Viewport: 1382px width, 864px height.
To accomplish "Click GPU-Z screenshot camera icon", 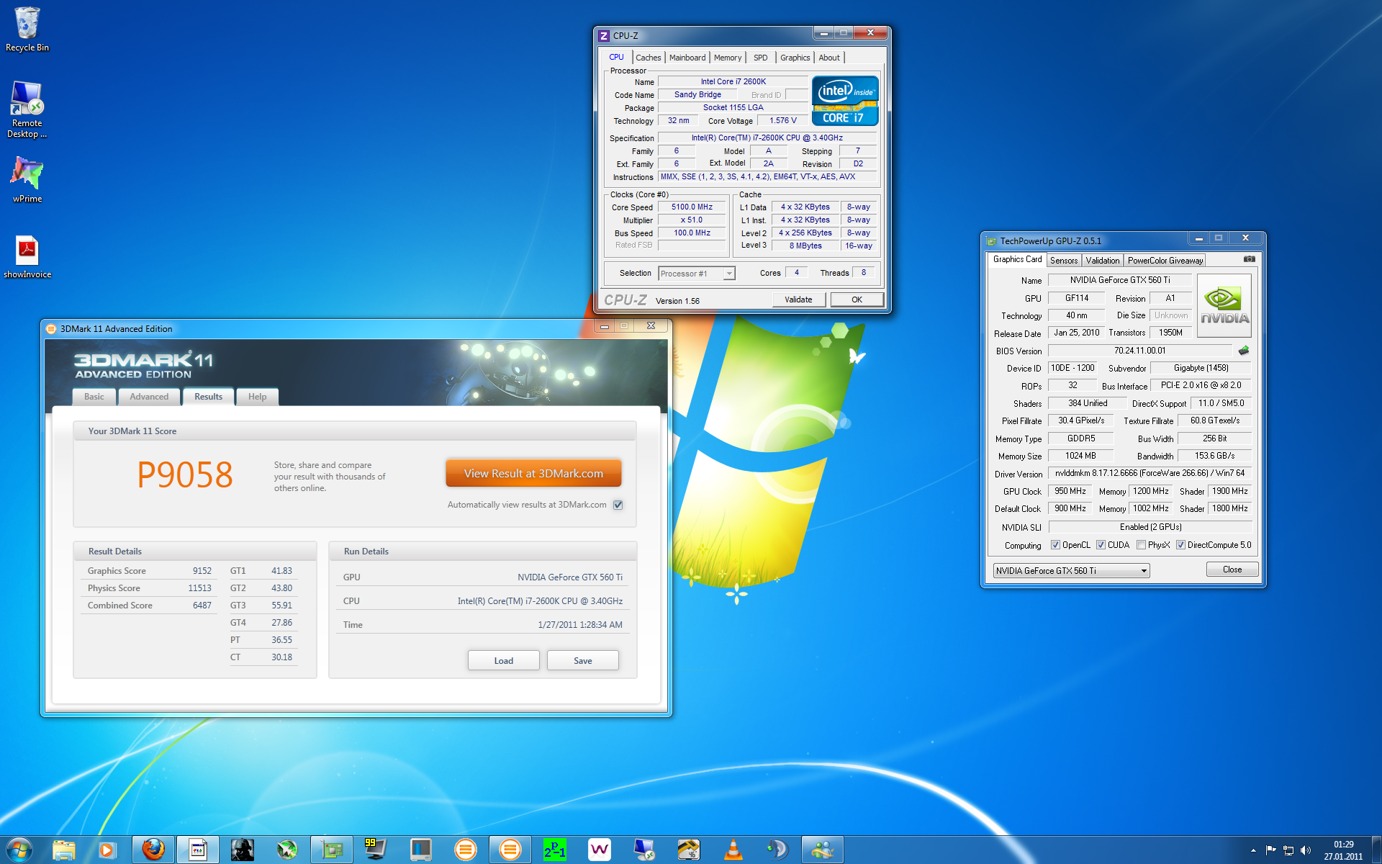I will [x=1249, y=259].
